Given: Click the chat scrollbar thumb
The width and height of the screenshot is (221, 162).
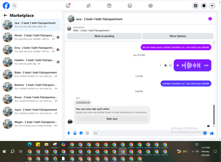Looking at the screenshot, I should [214, 115].
